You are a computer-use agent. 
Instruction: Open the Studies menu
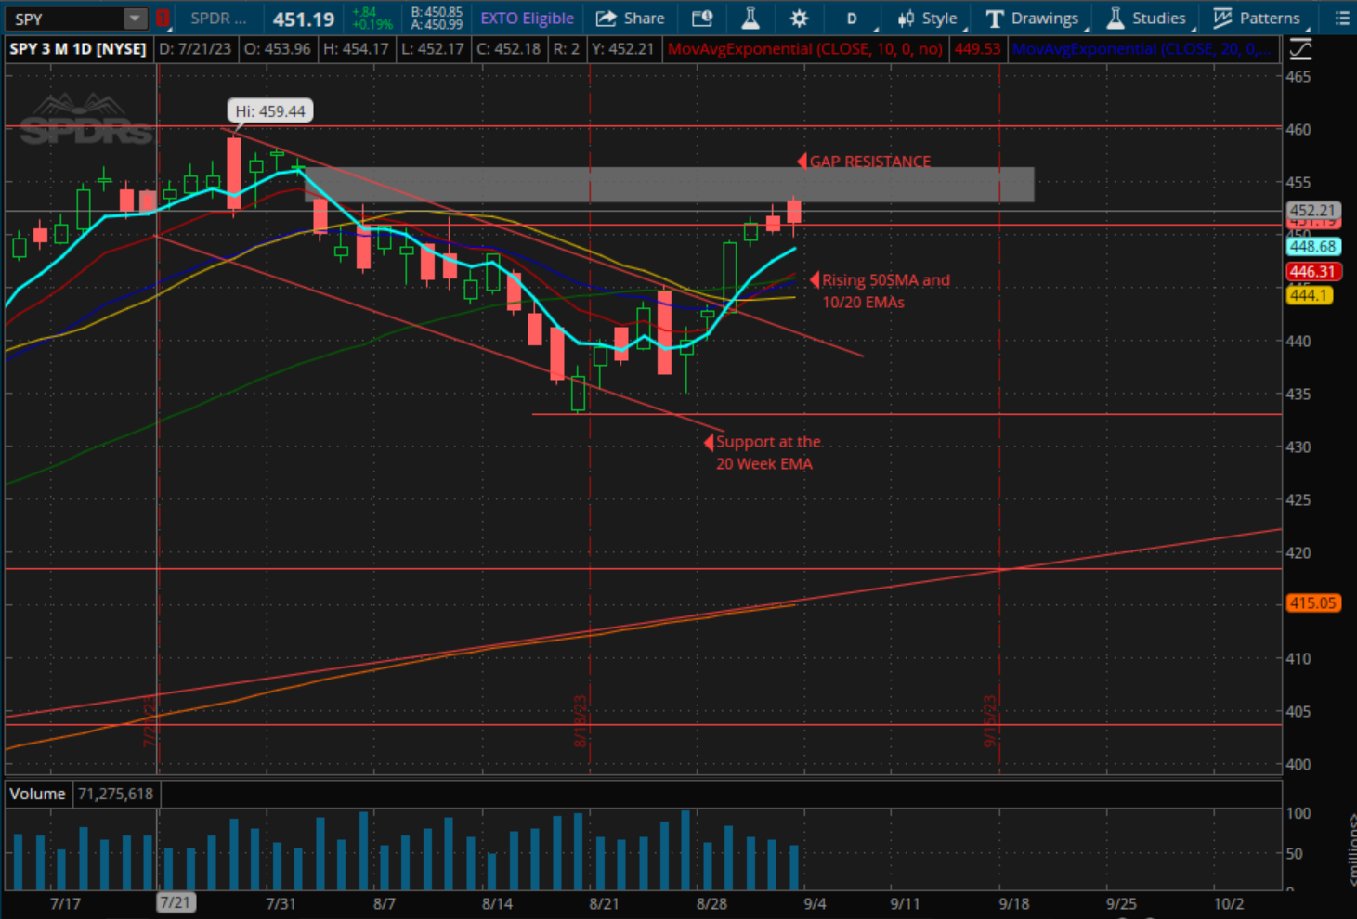tap(1147, 19)
